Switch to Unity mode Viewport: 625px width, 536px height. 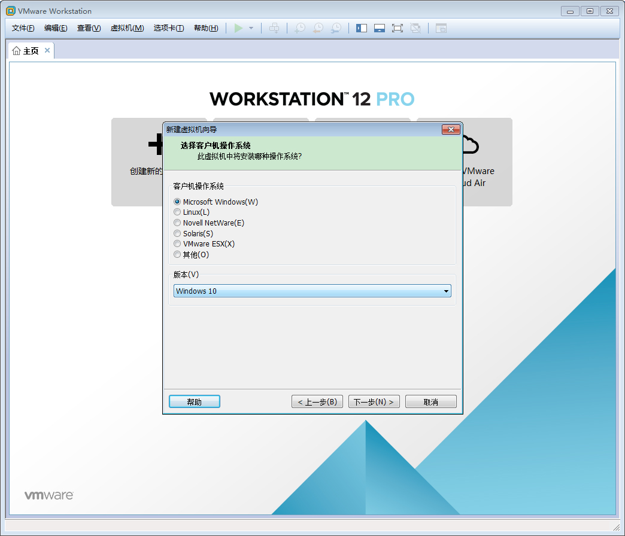[415, 28]
